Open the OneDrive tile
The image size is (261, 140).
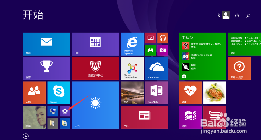click(157, 68)
